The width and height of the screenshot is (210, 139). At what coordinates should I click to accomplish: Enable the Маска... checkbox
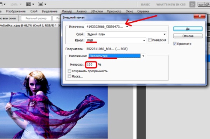click(69, 76)
